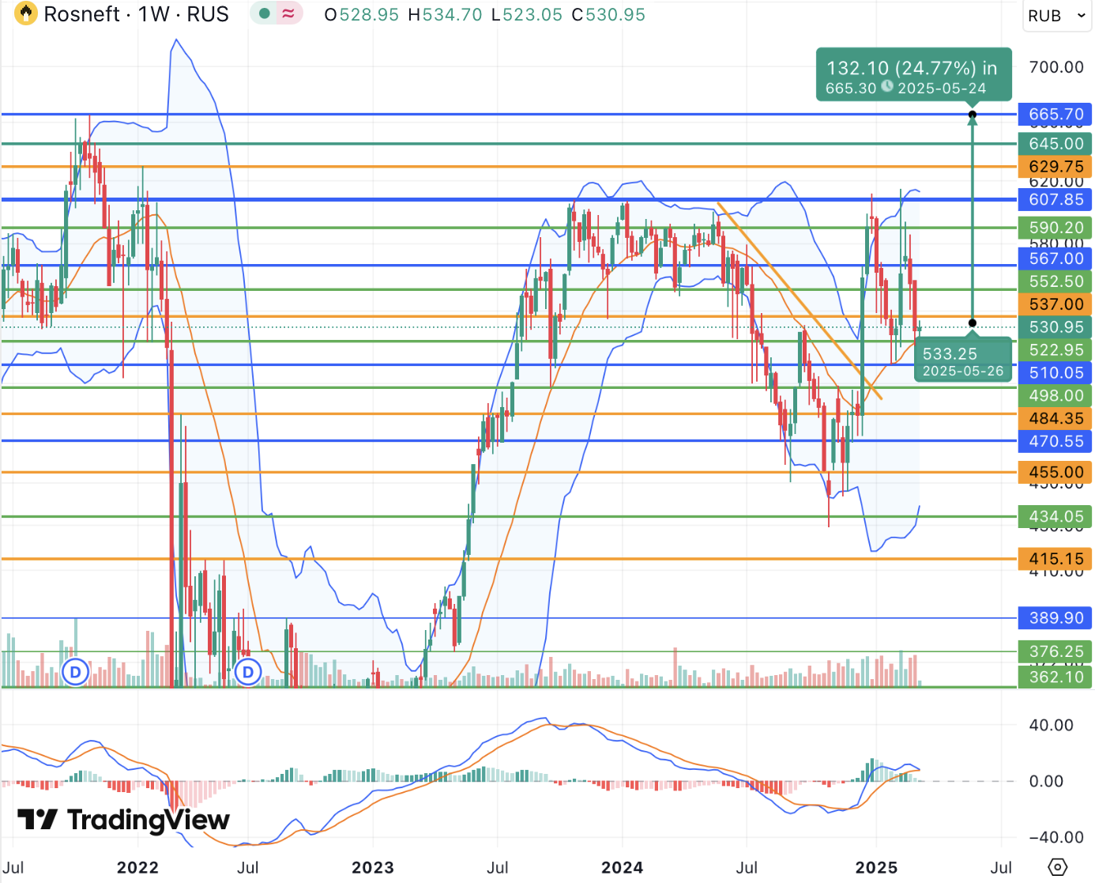
Task: Select the 645.00 price level label
Action: tap(1055, 144)
